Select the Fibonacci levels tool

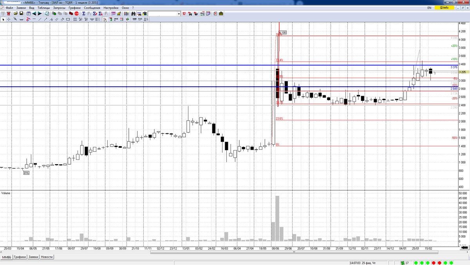(75, 19)
